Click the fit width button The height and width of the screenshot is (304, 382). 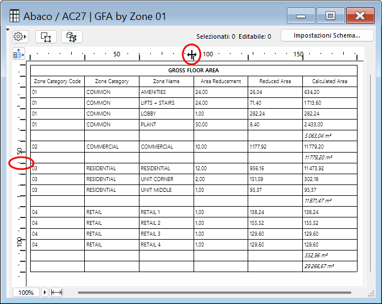click(56, 292)
